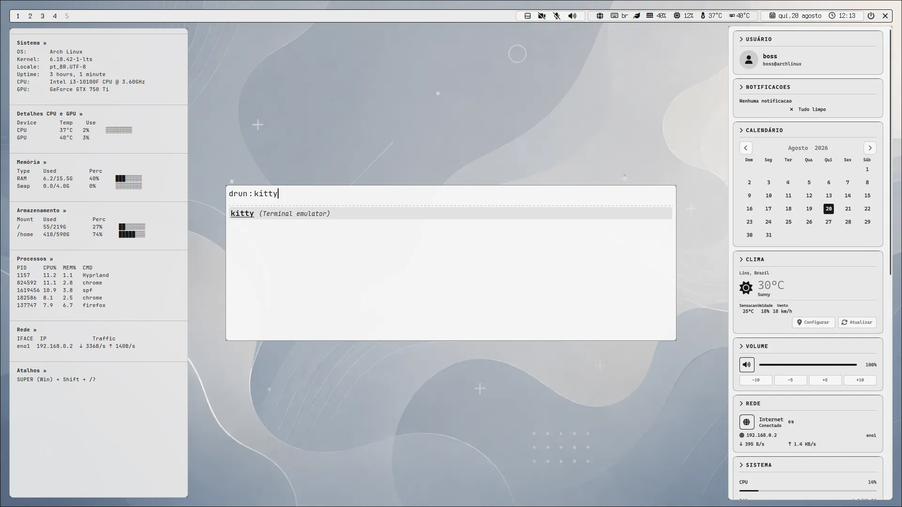Collapse the CLIMA section
902x507 pixels.
[741, 260]
